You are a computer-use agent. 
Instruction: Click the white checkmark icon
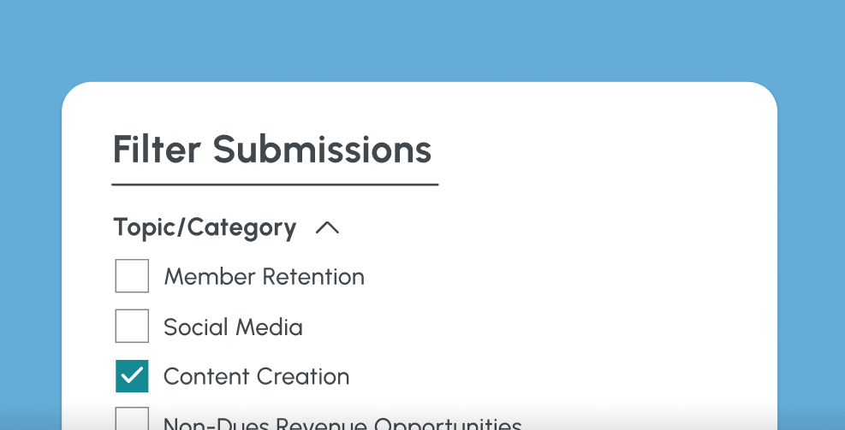pos(132,376)
